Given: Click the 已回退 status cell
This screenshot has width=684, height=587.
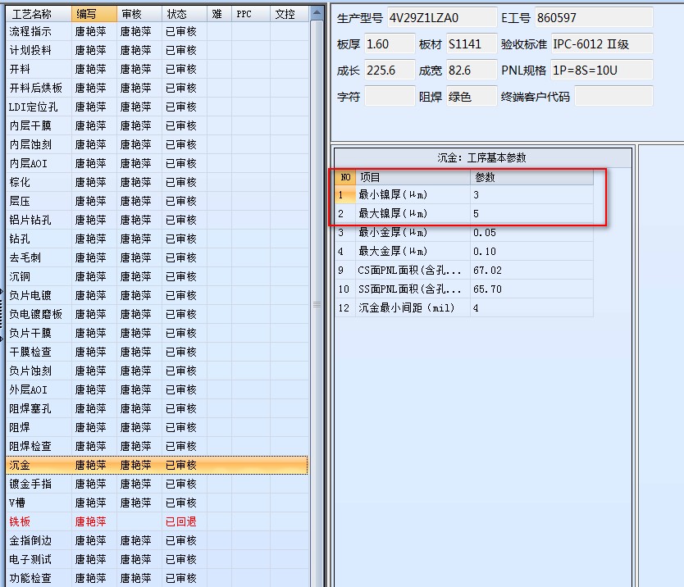Looking at the screenshot, I should 184,521.
